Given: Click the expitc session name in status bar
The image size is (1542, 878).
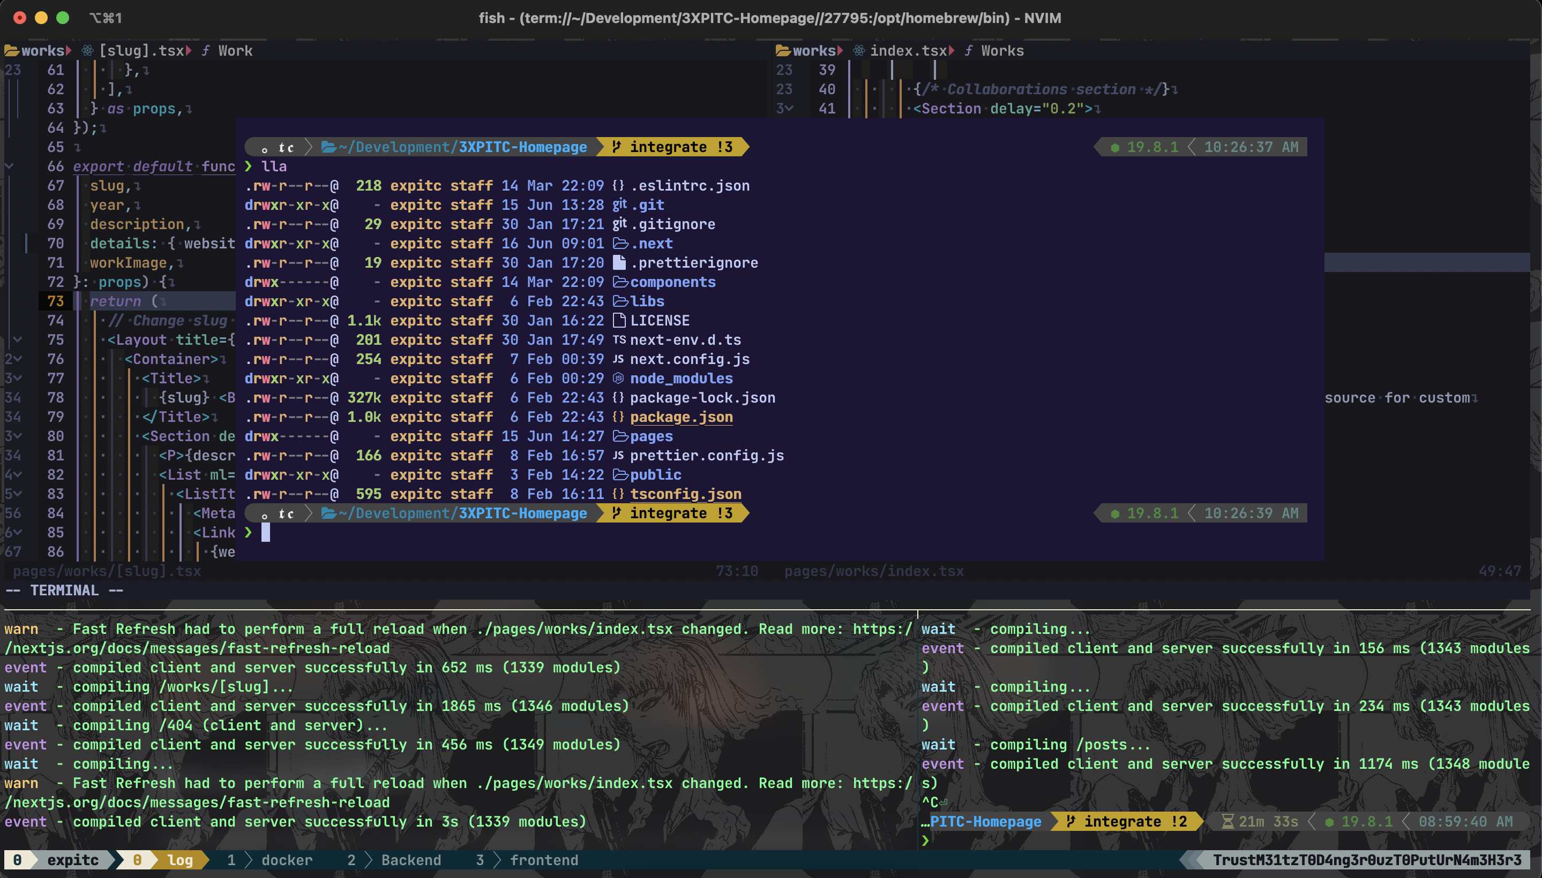Looking at the screenshot, I should [x=72, y=860].
